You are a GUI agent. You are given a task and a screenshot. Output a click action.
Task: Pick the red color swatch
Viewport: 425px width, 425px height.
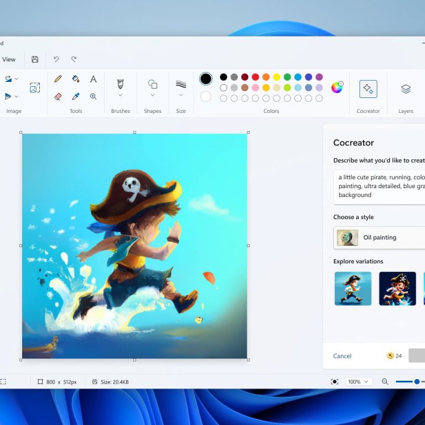tap(255, 77)
